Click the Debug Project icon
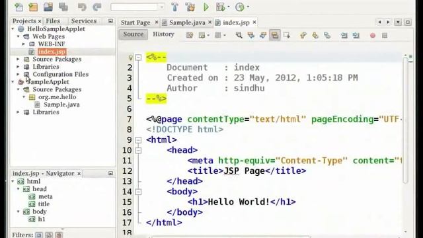The image size is (423, 238). (220, 7)
